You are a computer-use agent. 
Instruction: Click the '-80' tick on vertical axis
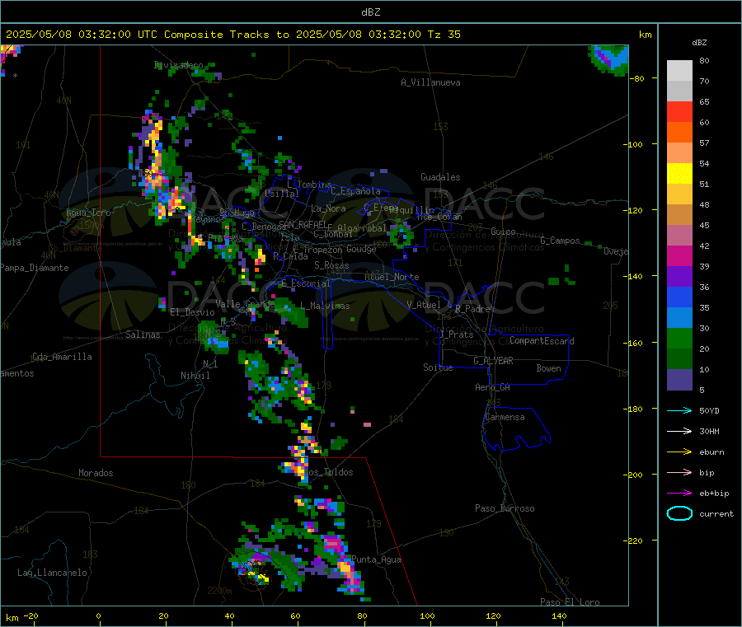(x=637, y=78)
